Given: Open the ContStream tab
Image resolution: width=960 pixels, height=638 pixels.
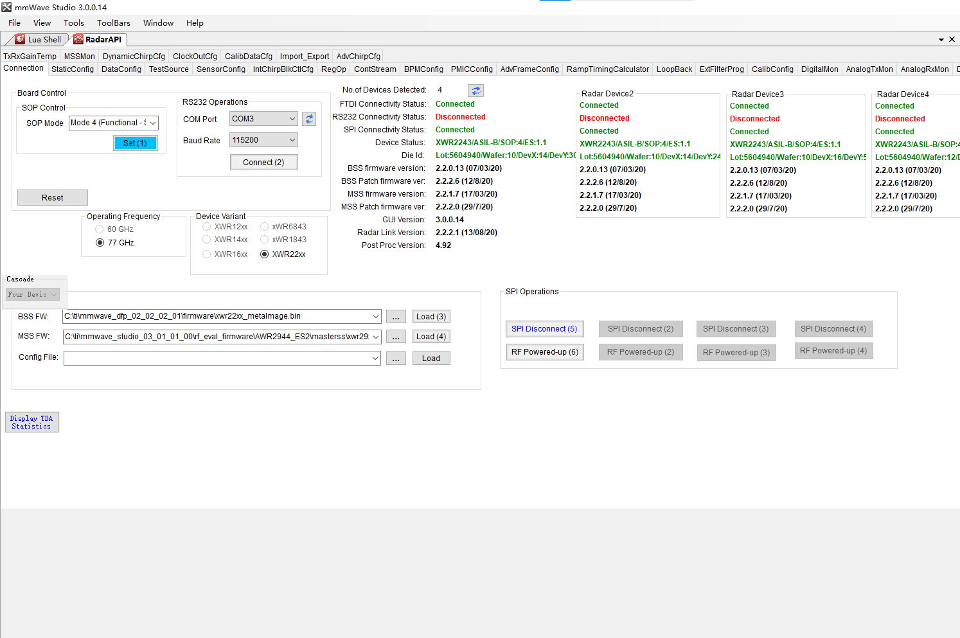Looking at the screenshot, I should click(375, 69).
